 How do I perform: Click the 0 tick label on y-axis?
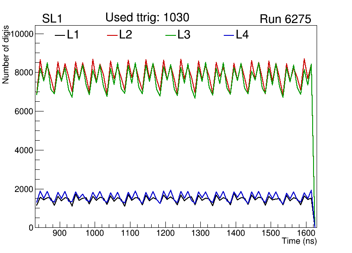click(31, 228)
